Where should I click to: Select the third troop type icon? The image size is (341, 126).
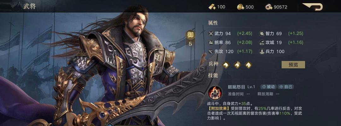248,65
